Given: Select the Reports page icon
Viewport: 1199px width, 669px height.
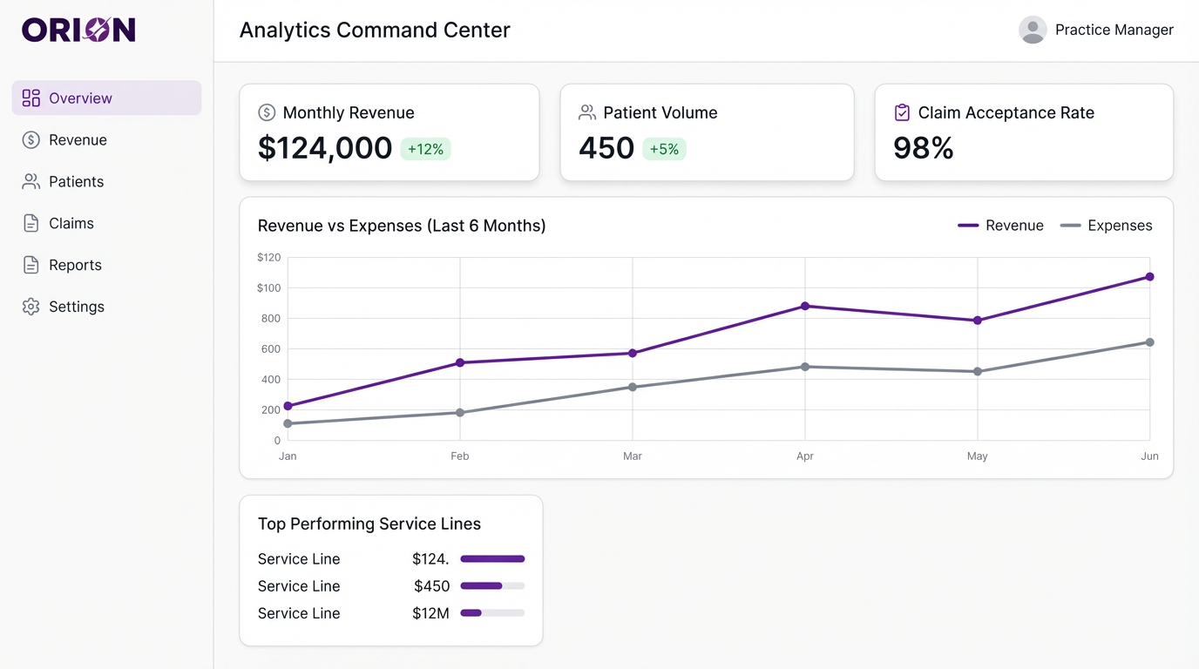Looking at the screenshot, I should (x=30, y=265).
